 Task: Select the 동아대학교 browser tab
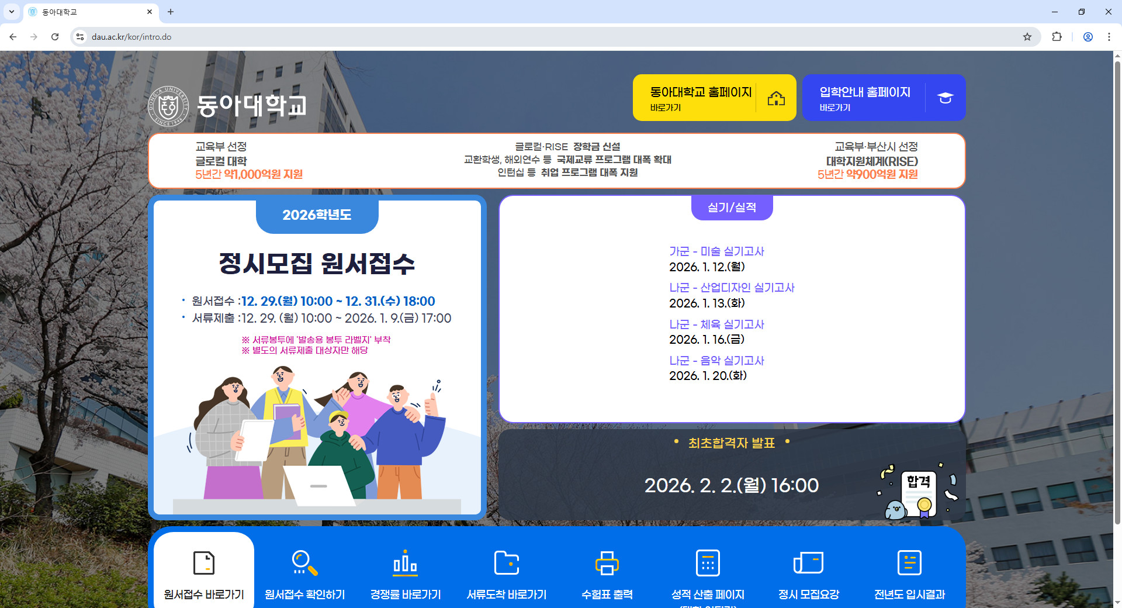91,12
